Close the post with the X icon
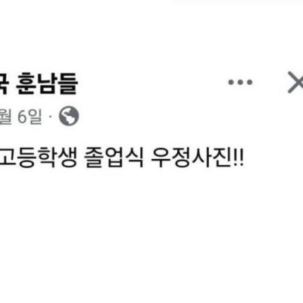 coord(295,82)
